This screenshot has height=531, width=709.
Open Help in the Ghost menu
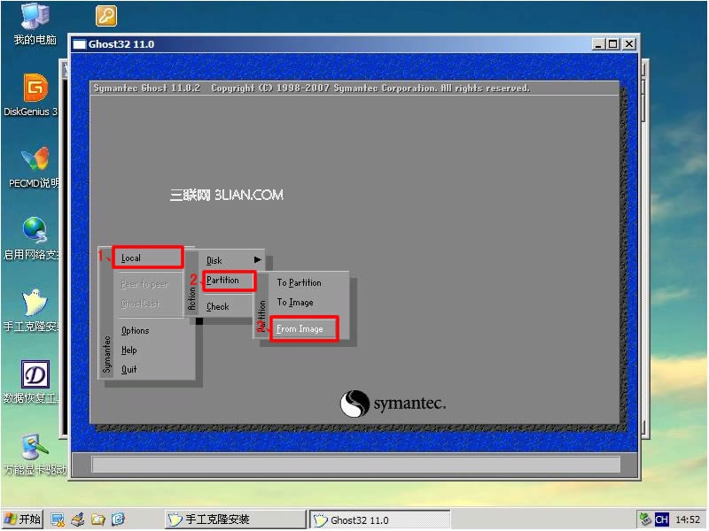(129, 350)
